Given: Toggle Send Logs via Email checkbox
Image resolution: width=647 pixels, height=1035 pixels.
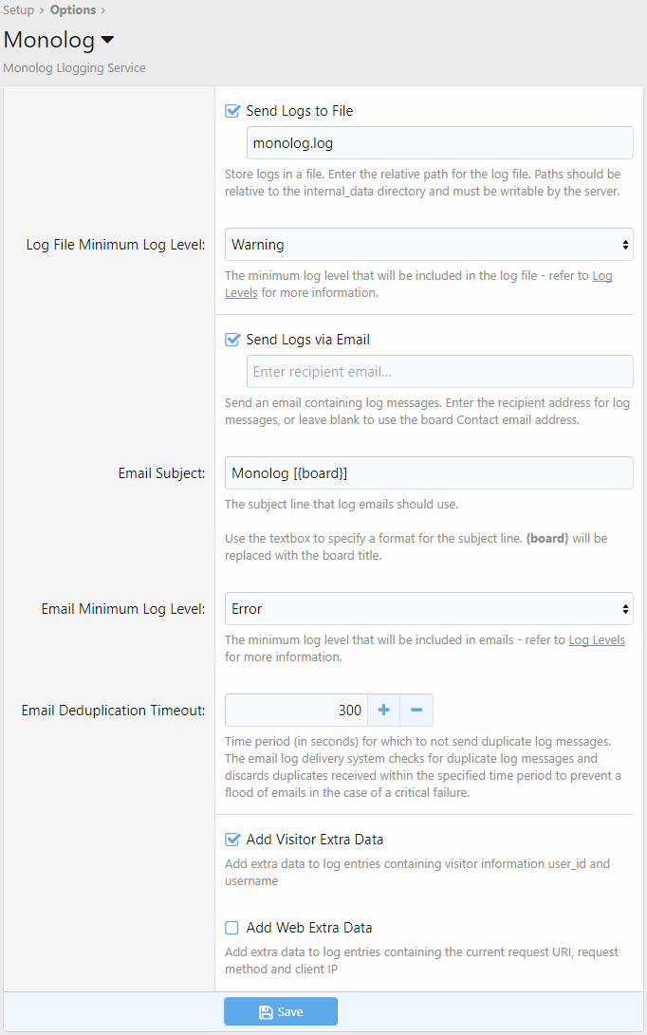Looking at the screenshot, I should coord(232,340).
